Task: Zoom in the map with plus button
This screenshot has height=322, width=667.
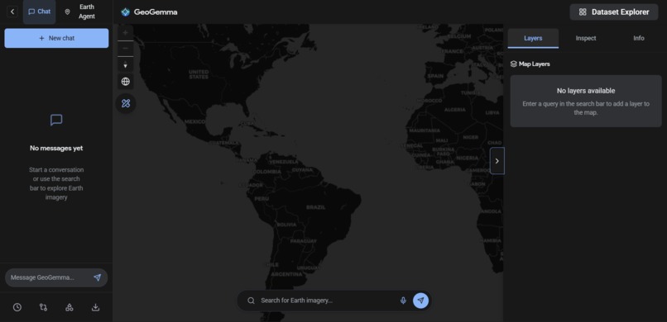Action: click(126, 32)
